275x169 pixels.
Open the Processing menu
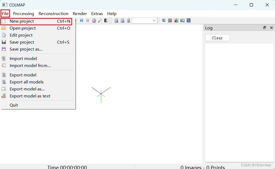click(23, 13)
